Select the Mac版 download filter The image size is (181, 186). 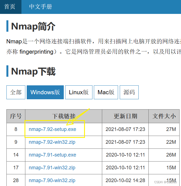106,92
